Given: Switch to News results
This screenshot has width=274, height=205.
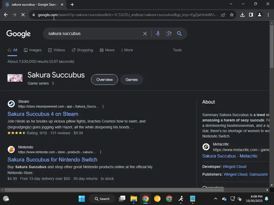Looking at the screenshot, I should click(107, 50).
